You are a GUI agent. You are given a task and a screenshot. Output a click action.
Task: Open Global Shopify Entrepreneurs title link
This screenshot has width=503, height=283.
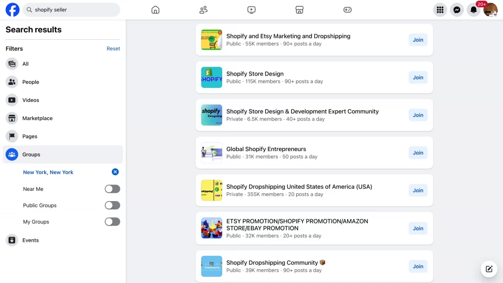click(x=266, y=149)
